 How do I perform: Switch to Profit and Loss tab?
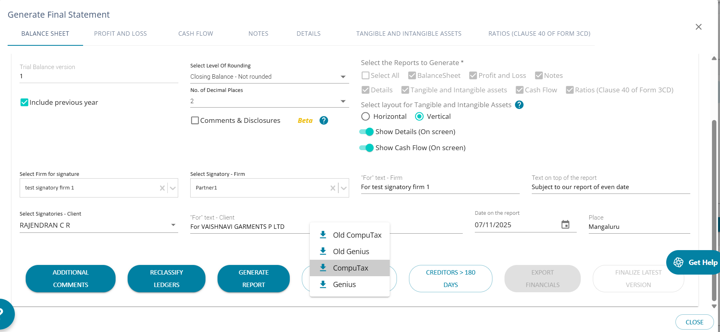click(x=120, y=34)
